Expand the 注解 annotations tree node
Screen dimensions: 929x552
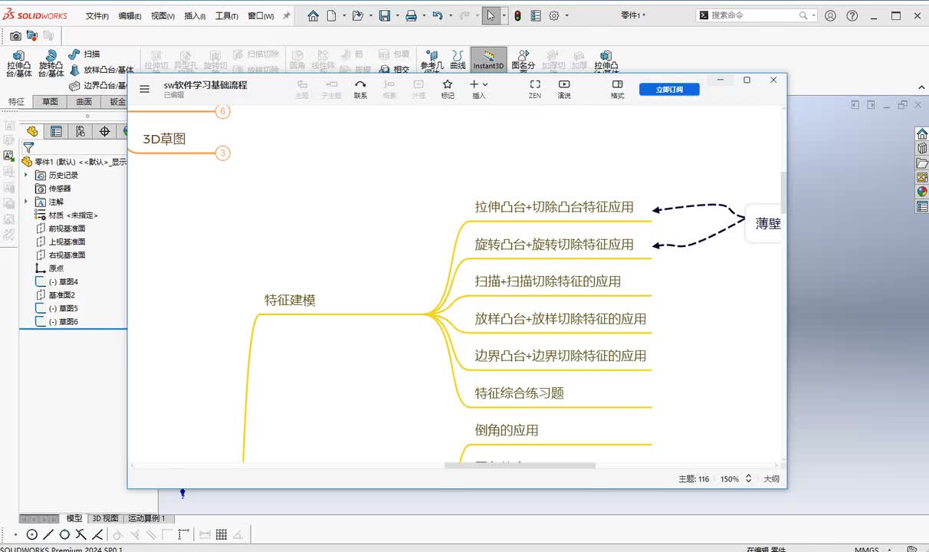pos(27,202)
